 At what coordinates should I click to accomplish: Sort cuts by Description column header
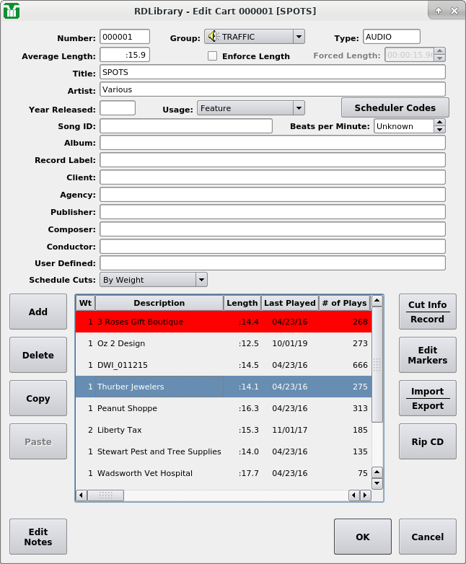pyautogui.click(x=159, y=303)
